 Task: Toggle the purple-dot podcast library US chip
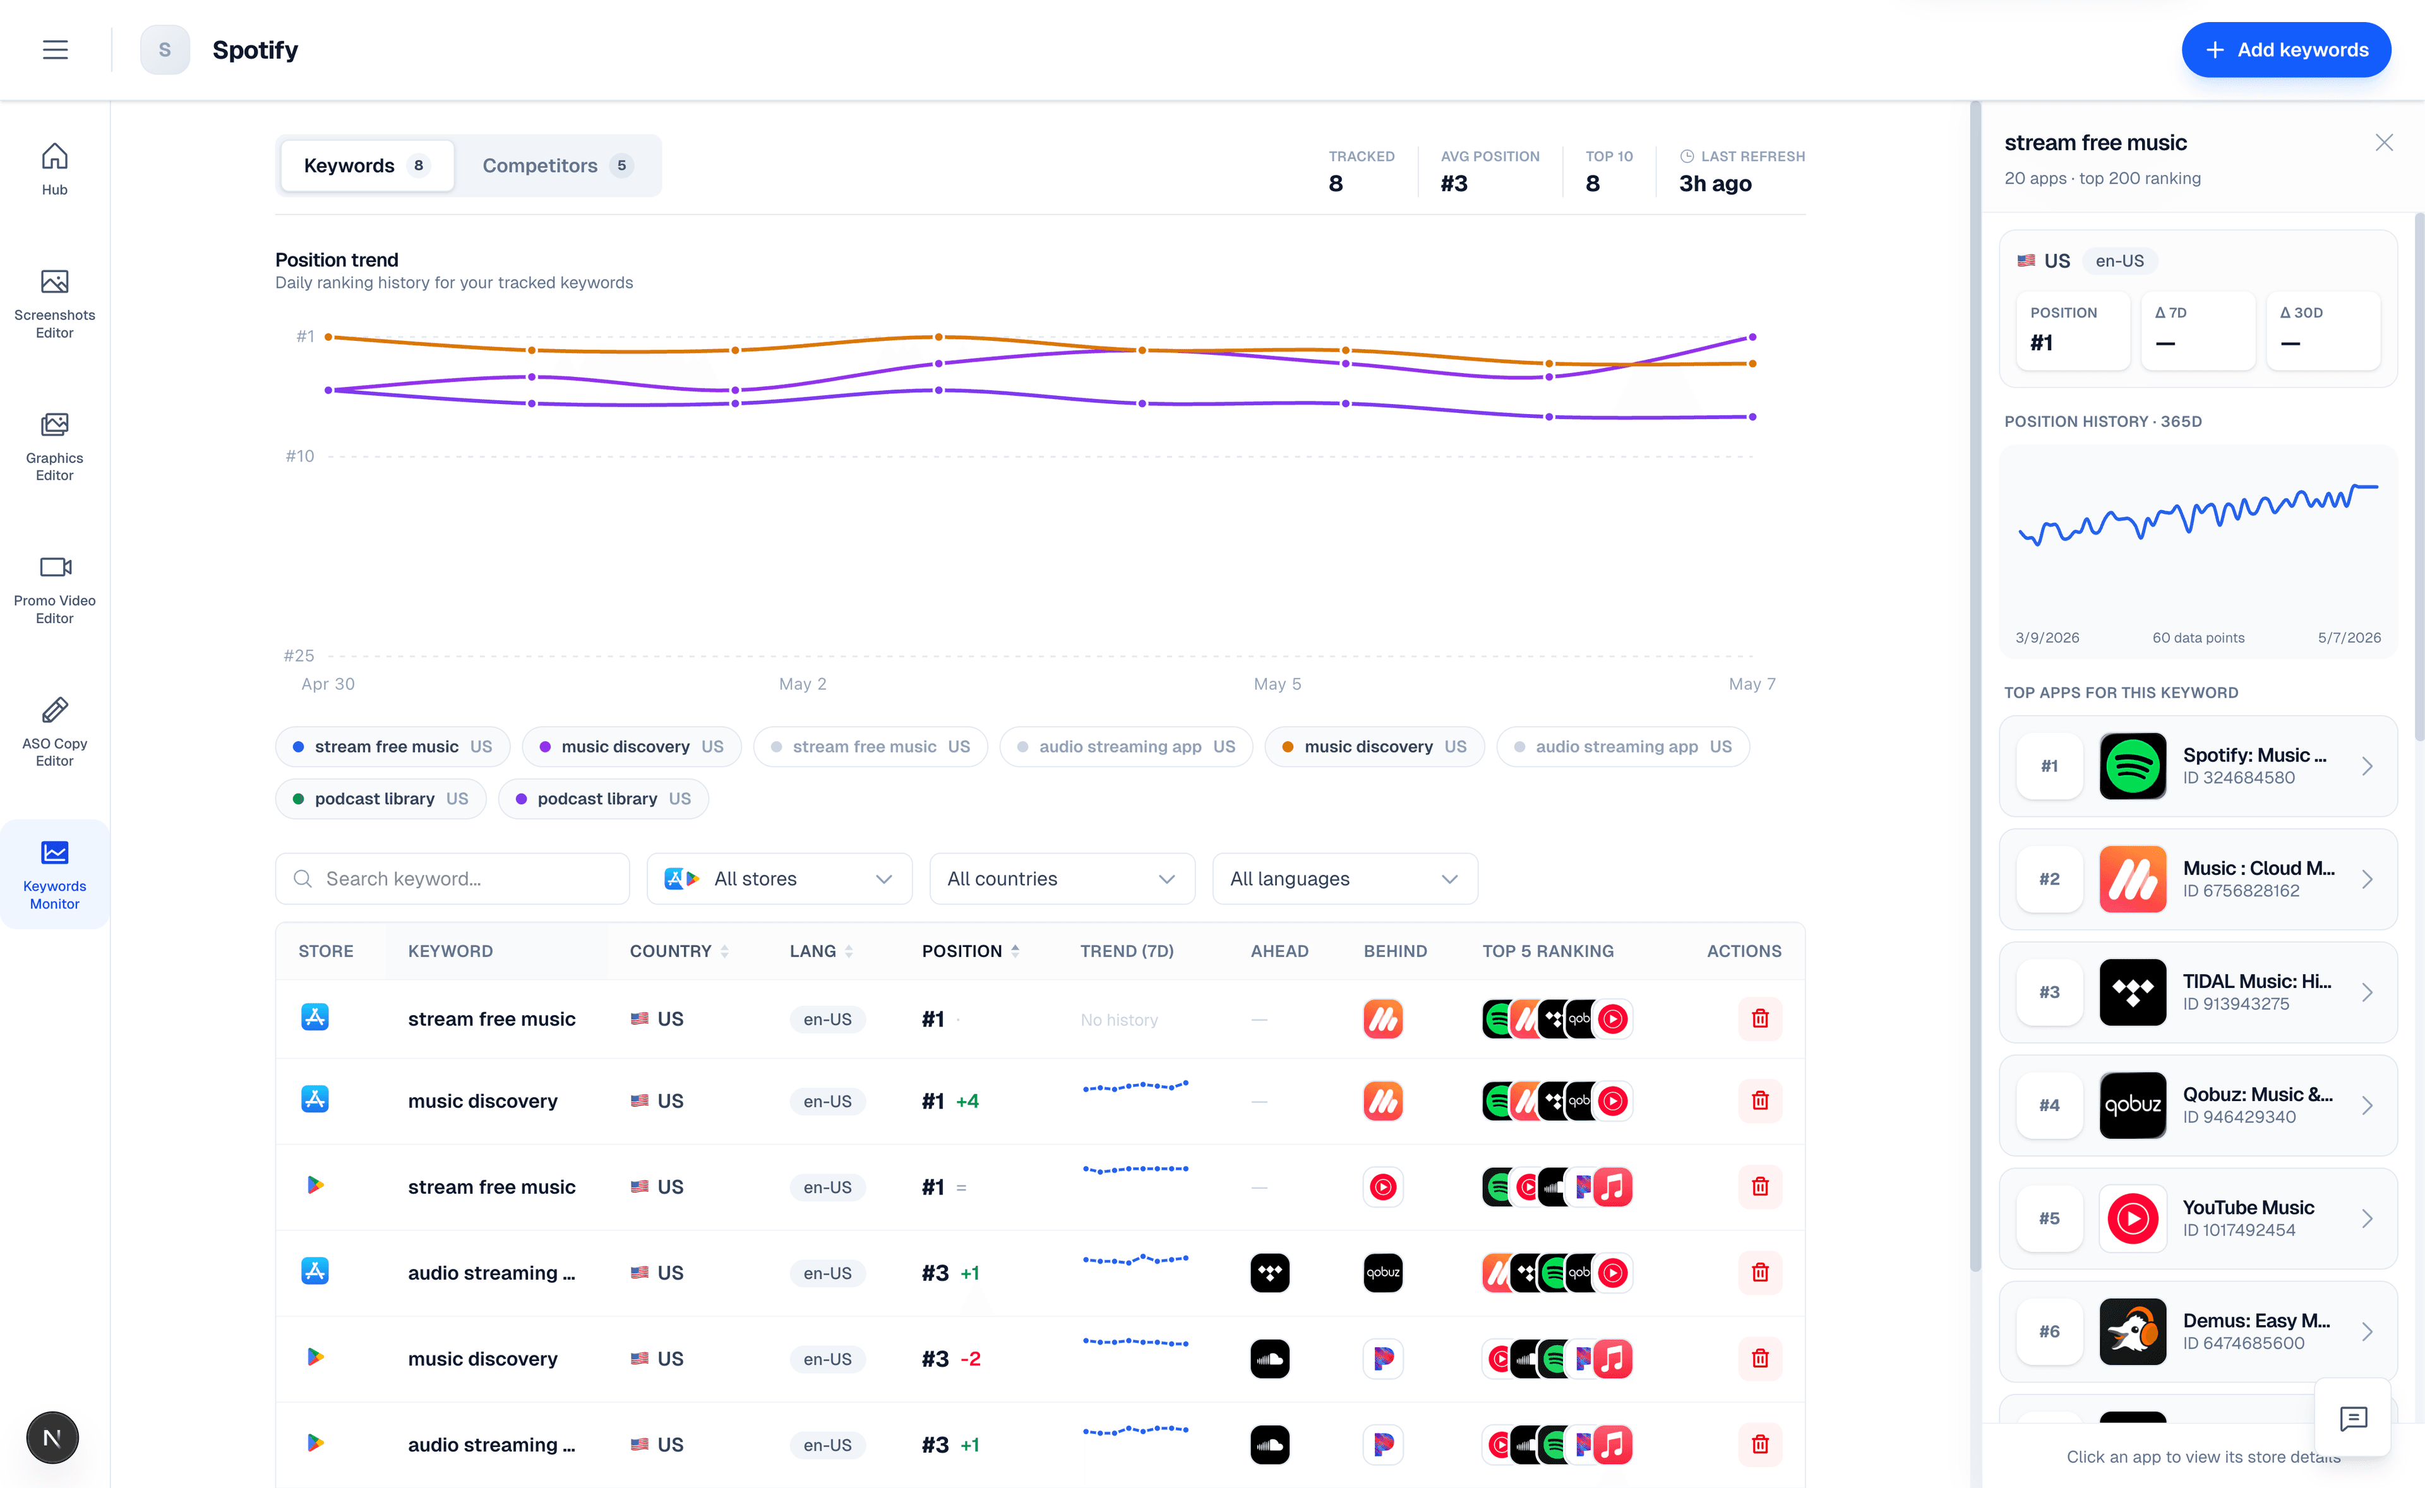point(603,799)
